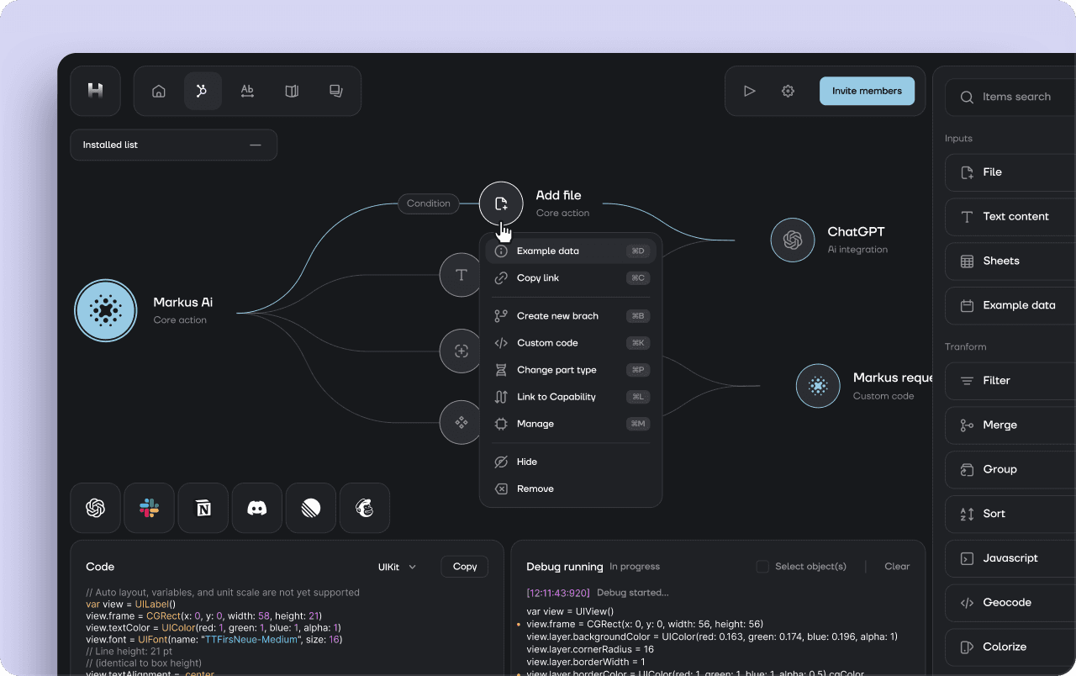The image size is (1076, 676).
Task: Focus the Items search field
Action: pyautogui.click(x=1010, y=97)
